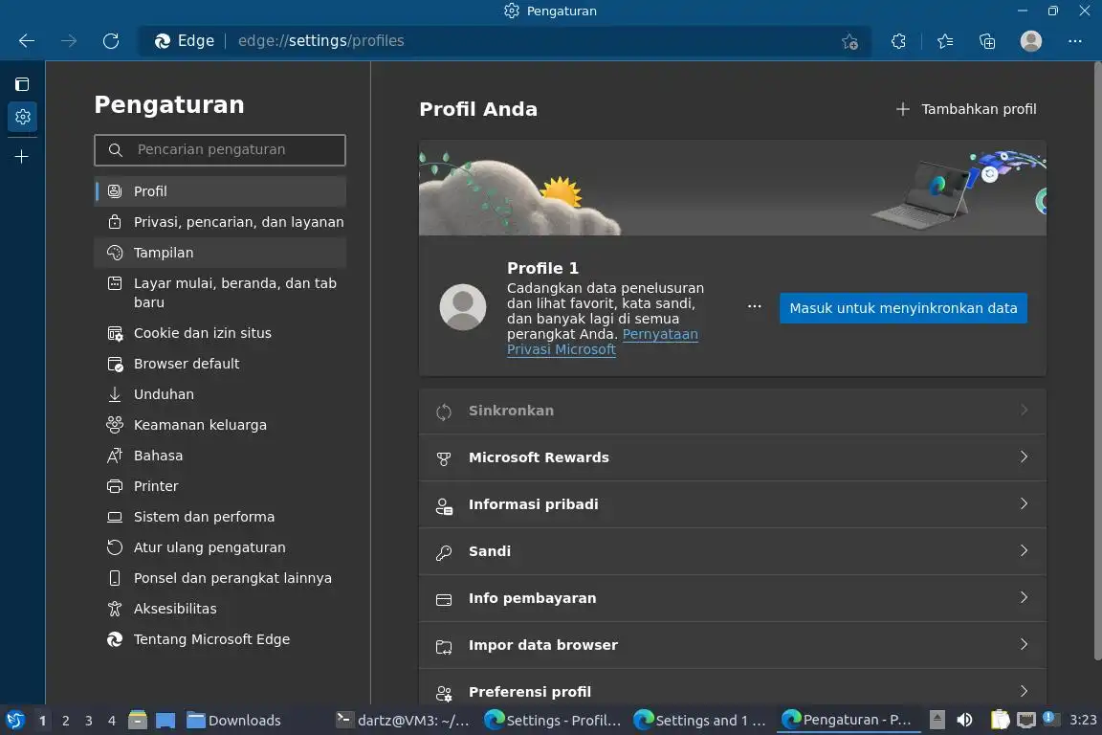The image size is (1102, 735).
Task: Select the settings gear vertical tab
Action: click(x=23, y=117)
